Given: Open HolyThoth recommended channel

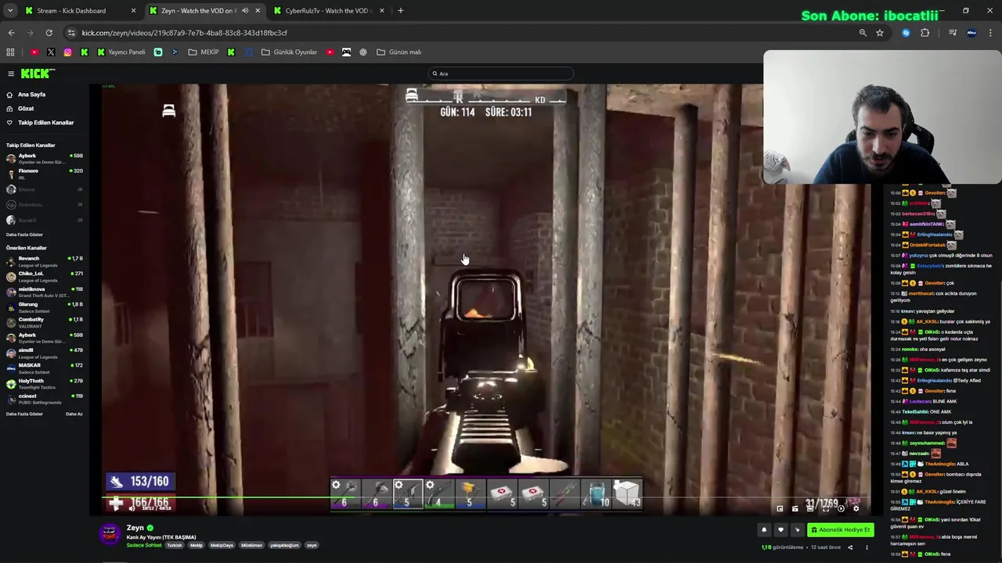Looking at the screenshot, I should (45, 383).
